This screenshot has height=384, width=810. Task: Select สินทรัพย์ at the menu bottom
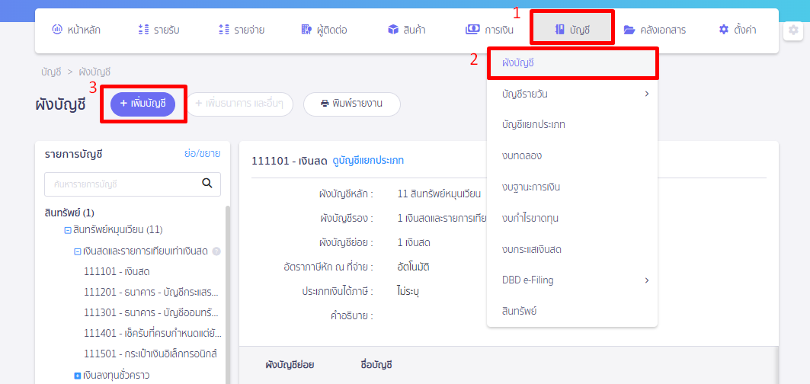572,311
